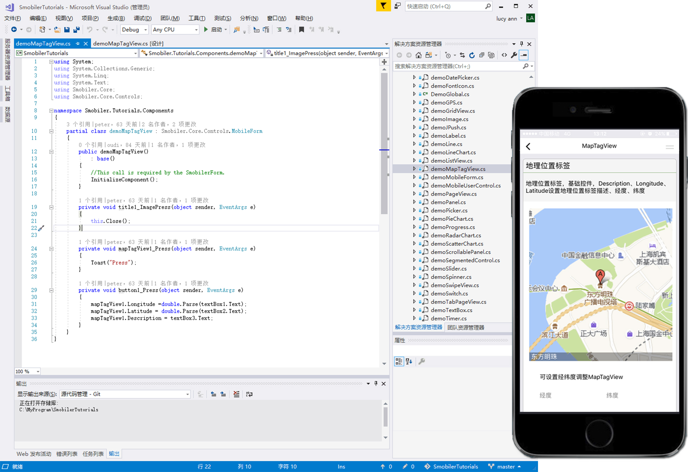Click the unpublished commits count in status bar

tap(386, 467)
